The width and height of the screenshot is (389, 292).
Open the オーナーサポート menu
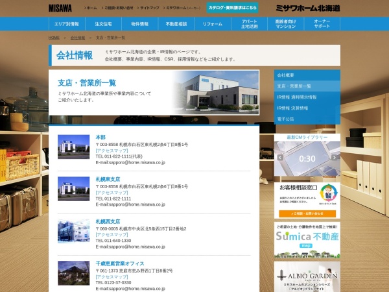322,24
